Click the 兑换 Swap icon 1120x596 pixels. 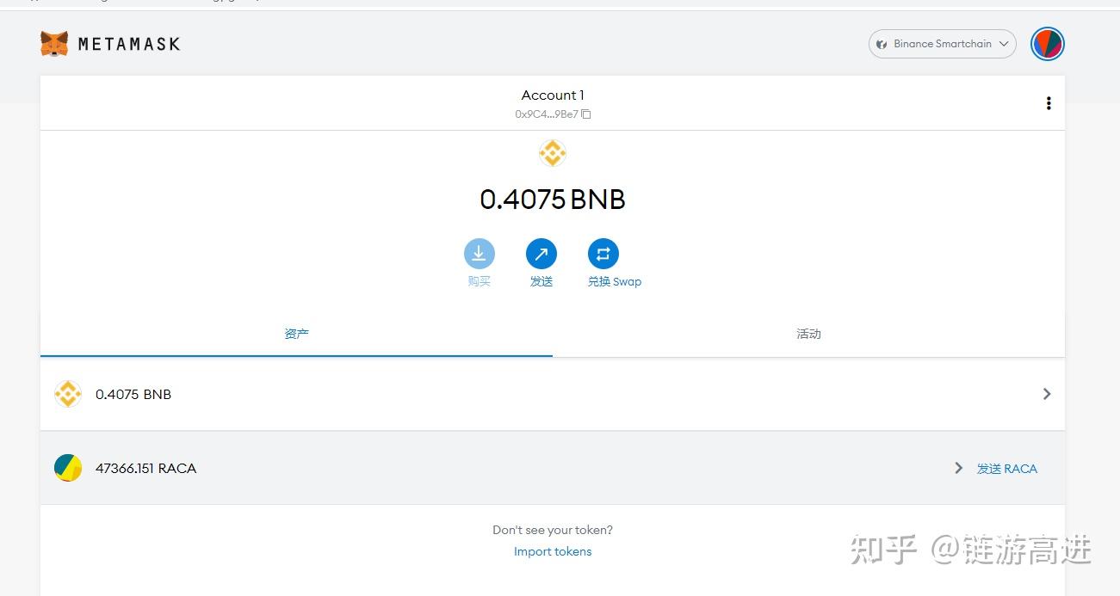603,254
